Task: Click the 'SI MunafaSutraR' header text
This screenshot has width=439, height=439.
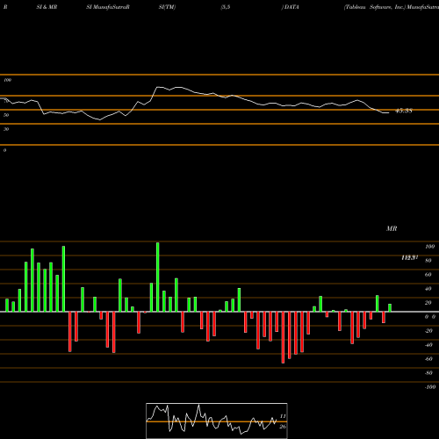Action: (x=108, y=7)
